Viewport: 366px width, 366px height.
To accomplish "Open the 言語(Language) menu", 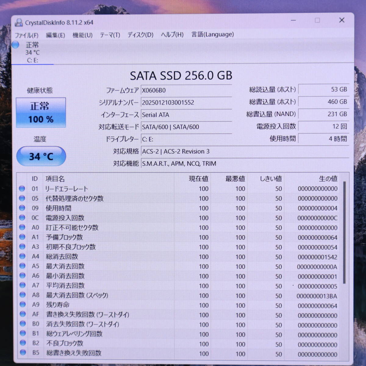I will point(213,34).
